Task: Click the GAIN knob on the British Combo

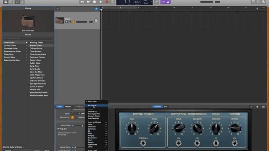Action: [132, 128]
